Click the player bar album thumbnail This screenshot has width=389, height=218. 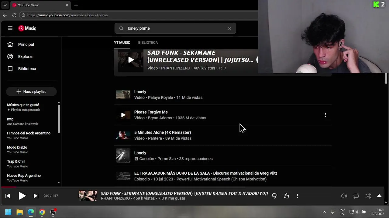(x=88, y=196)
